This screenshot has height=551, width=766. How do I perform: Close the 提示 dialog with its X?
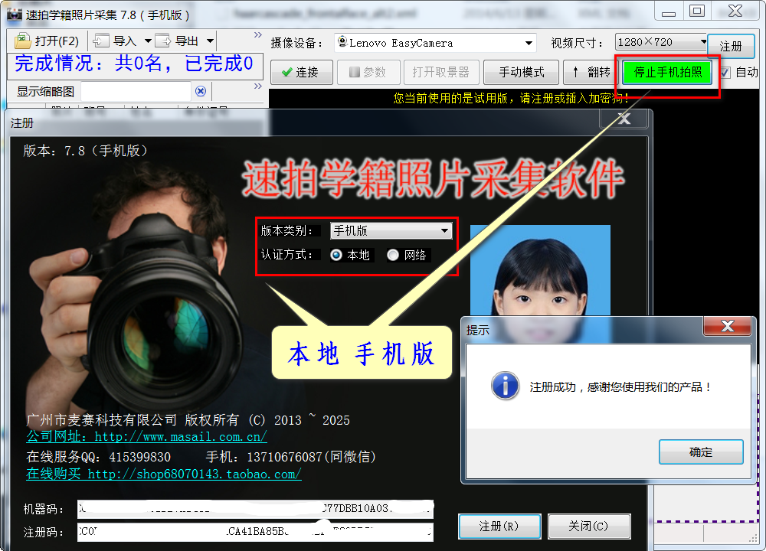[x=727, y=326]
